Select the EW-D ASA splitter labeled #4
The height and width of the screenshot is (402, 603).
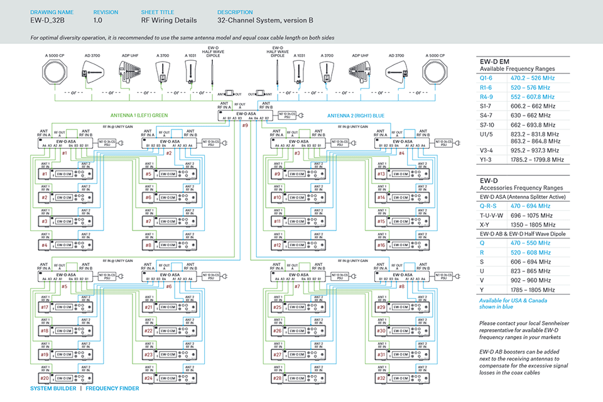click(402, 143)
